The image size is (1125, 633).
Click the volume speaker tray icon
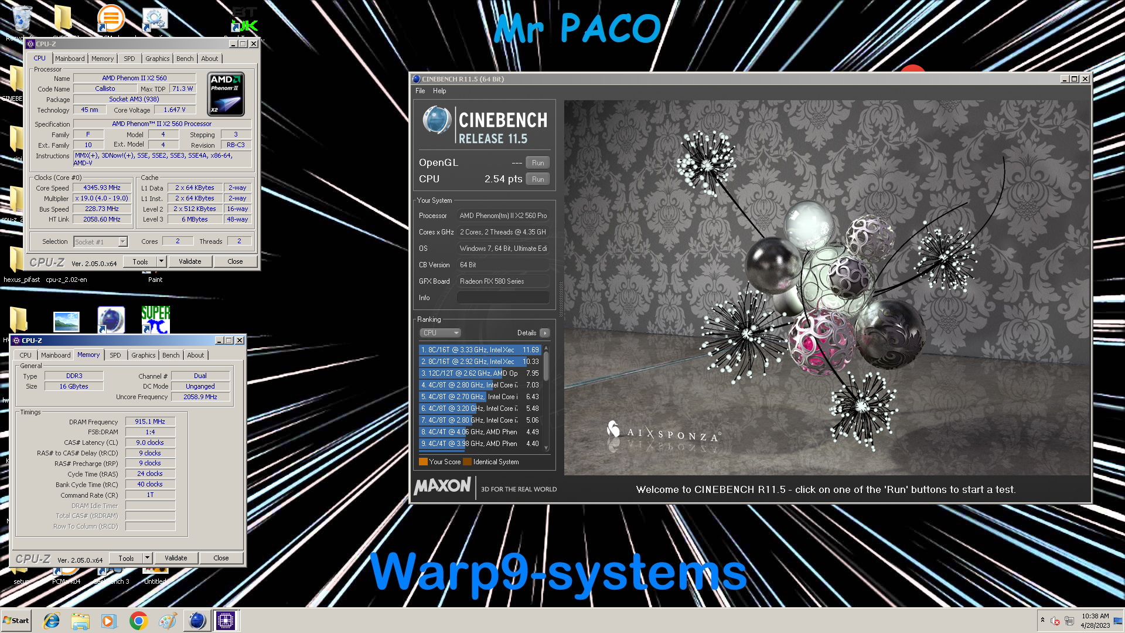tap(1055, 621)
